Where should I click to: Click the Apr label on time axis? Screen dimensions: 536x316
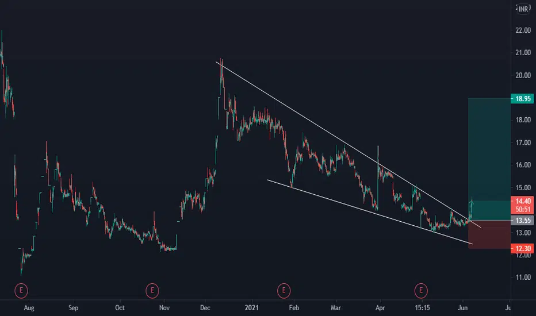pos(380,308)
